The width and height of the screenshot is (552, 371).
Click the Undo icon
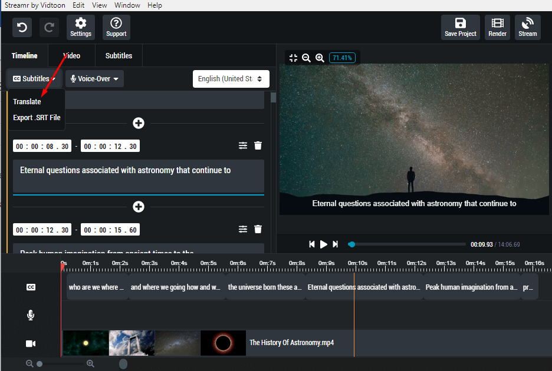coord(22,27)
